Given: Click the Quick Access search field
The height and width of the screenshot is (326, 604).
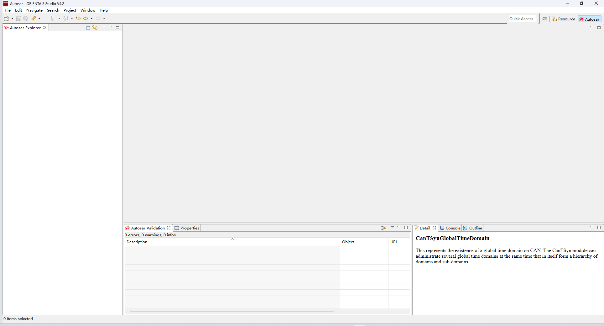Looking at the screenshot, I should tap(522, 19).
